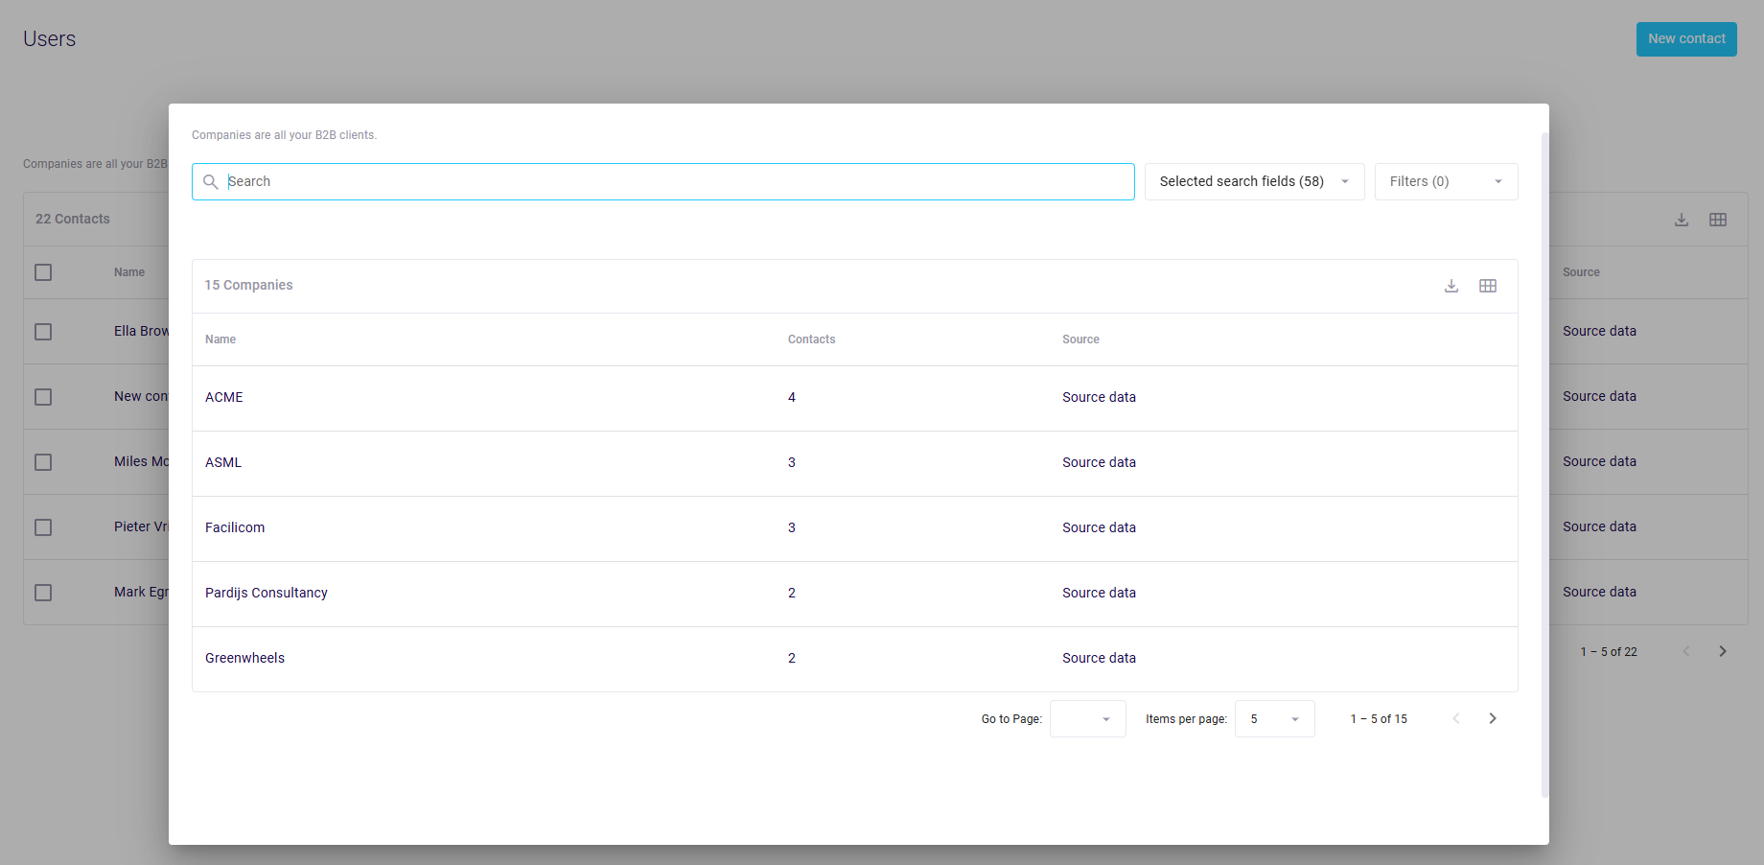Download the 15 Companies list
Viewport: 1764px width, 865px height.
point(1451,286)
